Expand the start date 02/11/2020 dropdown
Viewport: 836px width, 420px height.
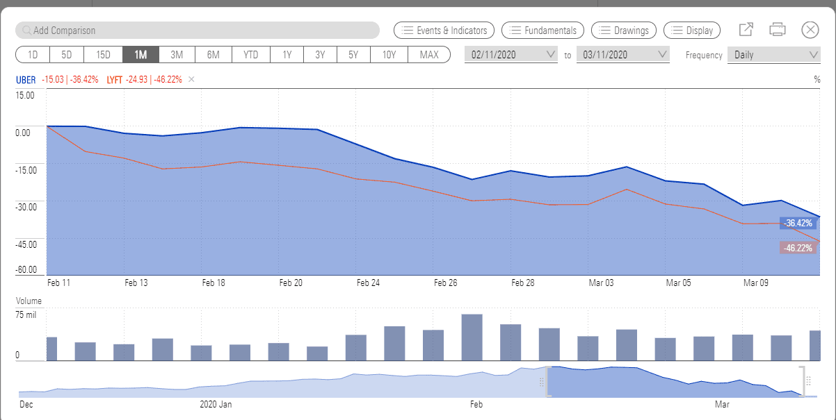511,55
